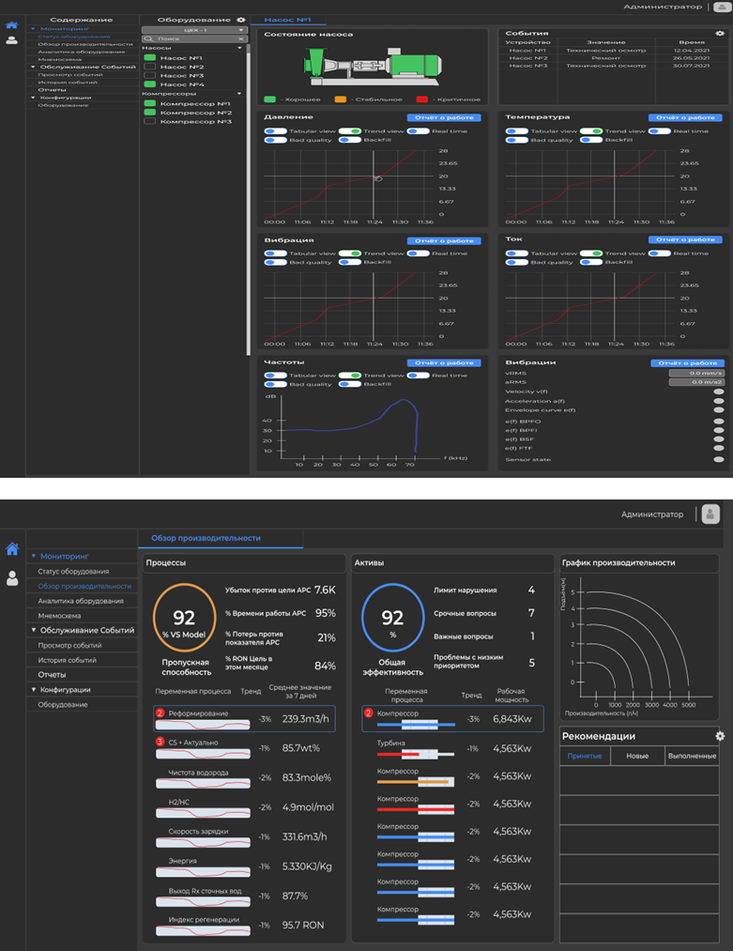Select the Выполненные recommendations tab
The height and width of the screenshot is (951, 733).
click(x=692, y=756)
